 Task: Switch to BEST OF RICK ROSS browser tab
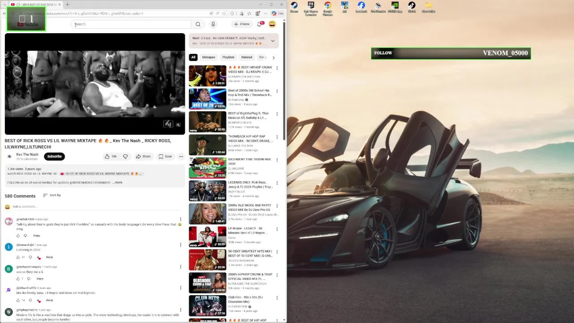point(35,4)
